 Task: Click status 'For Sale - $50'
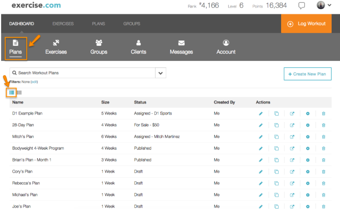point(146,125)
